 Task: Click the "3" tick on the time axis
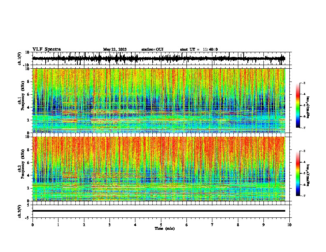(110, 225)
